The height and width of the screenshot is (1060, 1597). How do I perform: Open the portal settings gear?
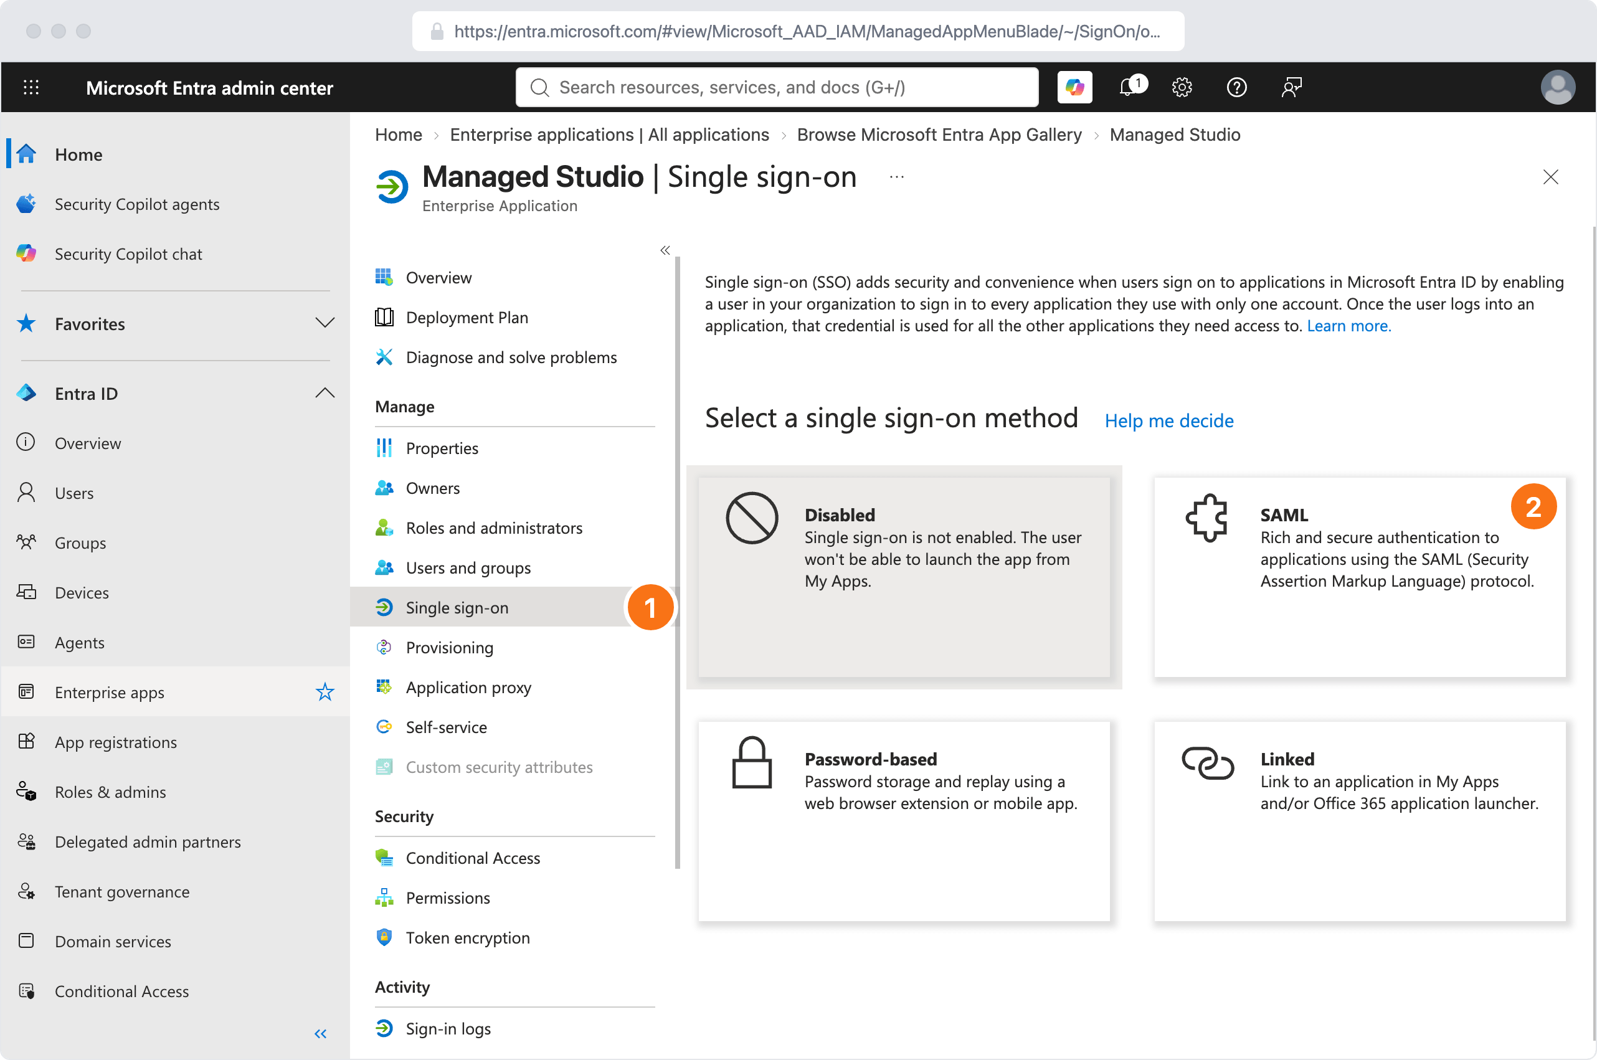click(1181, 87)
